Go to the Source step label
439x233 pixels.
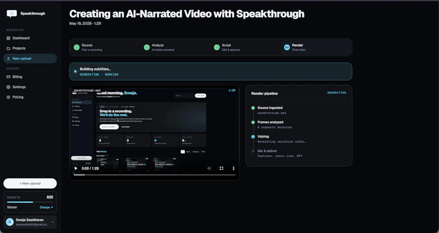pyautogui.click(x=87, y=45)
